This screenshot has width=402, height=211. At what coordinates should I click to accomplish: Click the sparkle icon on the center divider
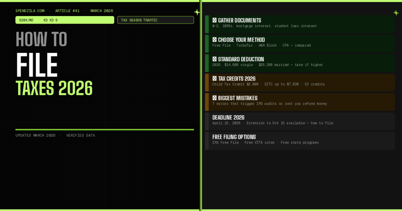click(197, 13)
